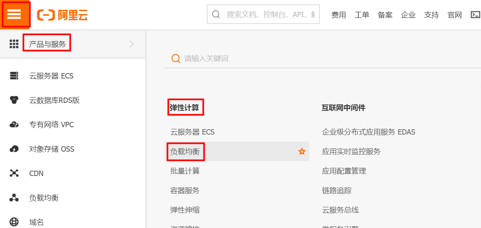
Task: Open 企业级分布式应用服务 EDAS
Action: [x=368, y=132]
